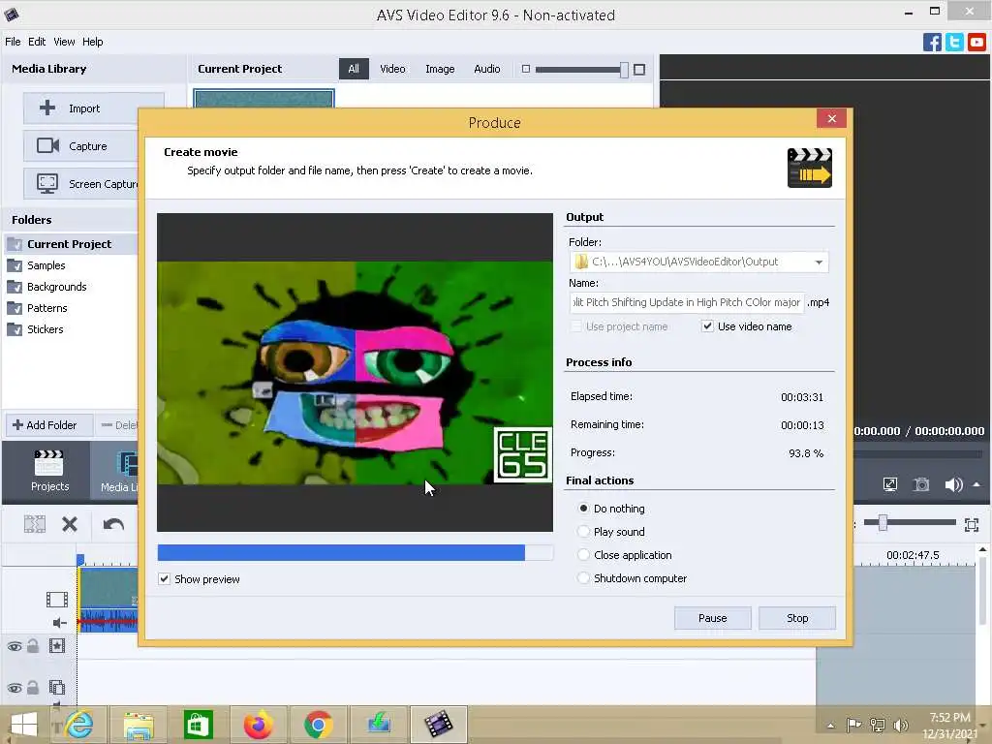Open the Edit menu
Screen dimensions: 992x744
point(37,42)
